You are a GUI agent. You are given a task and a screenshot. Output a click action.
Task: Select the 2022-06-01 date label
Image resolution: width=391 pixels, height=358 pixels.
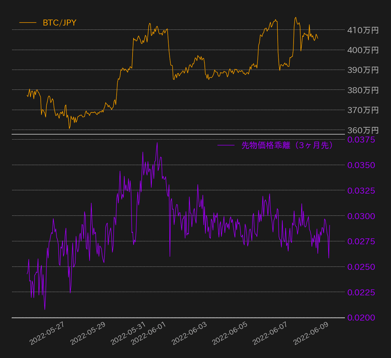click(148, 336)
